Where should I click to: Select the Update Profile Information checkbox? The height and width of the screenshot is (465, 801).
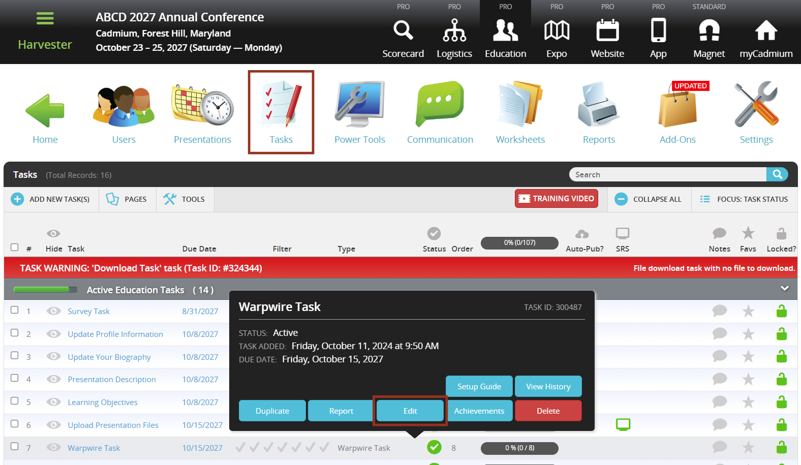click(15, 333)
